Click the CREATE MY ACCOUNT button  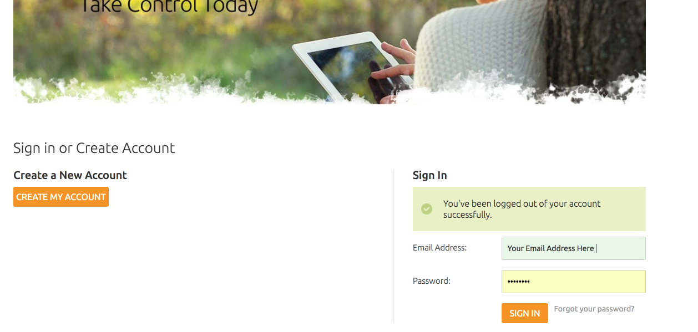pos(61,197)
